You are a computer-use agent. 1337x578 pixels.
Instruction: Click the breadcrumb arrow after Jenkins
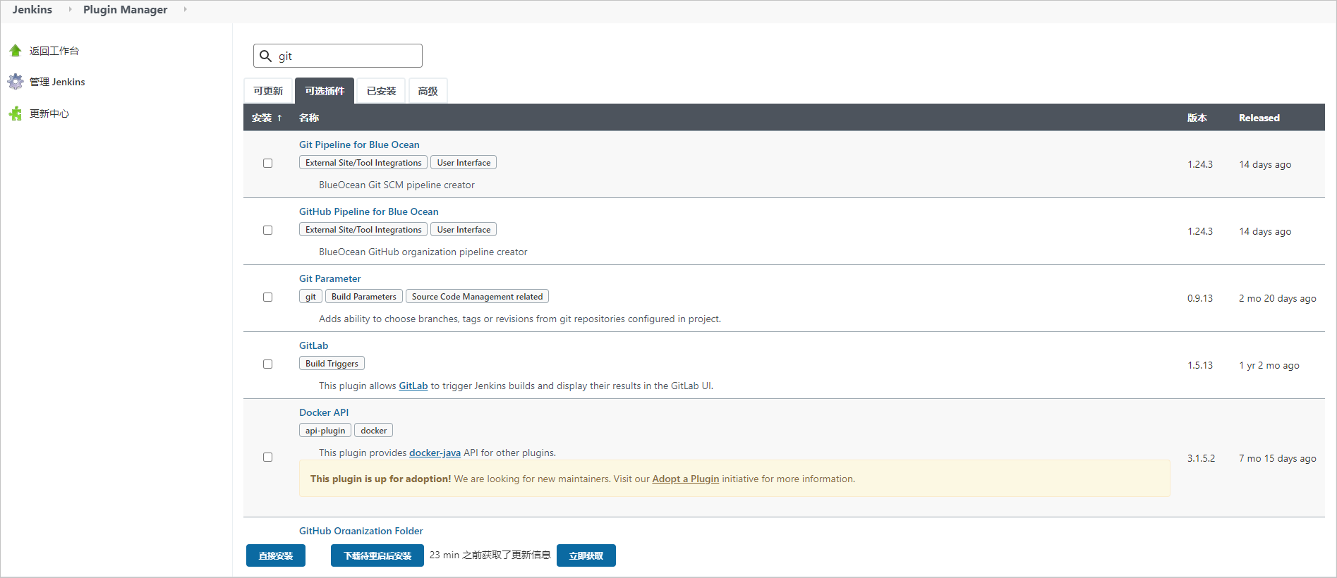tap(70, 9)
